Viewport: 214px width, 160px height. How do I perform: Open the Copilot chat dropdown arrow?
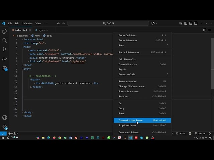(x=156, y=23)
